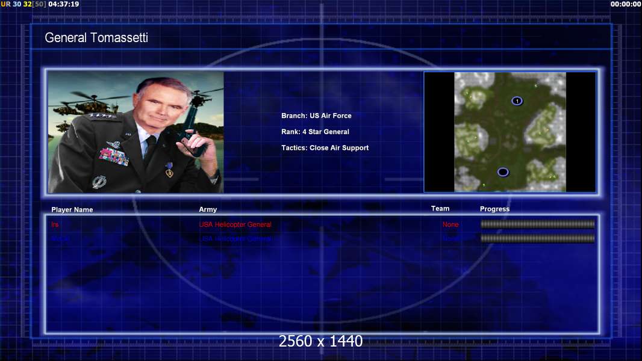Select start position marker 1 on the map
The width and height of the screenshot is (642, 361).
pyautogui.click(x=517, y=101)
